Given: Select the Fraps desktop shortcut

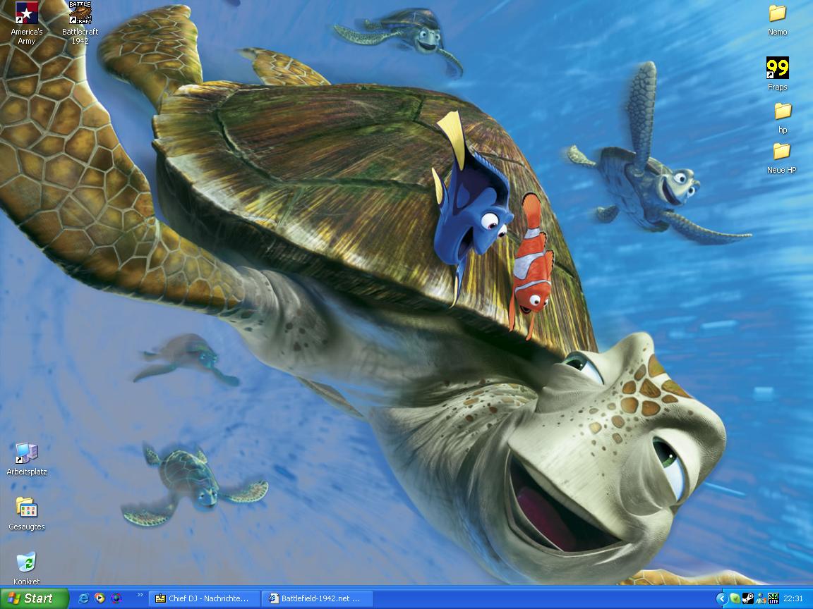Looking at the screenshot, I should (x=777, y=74).
